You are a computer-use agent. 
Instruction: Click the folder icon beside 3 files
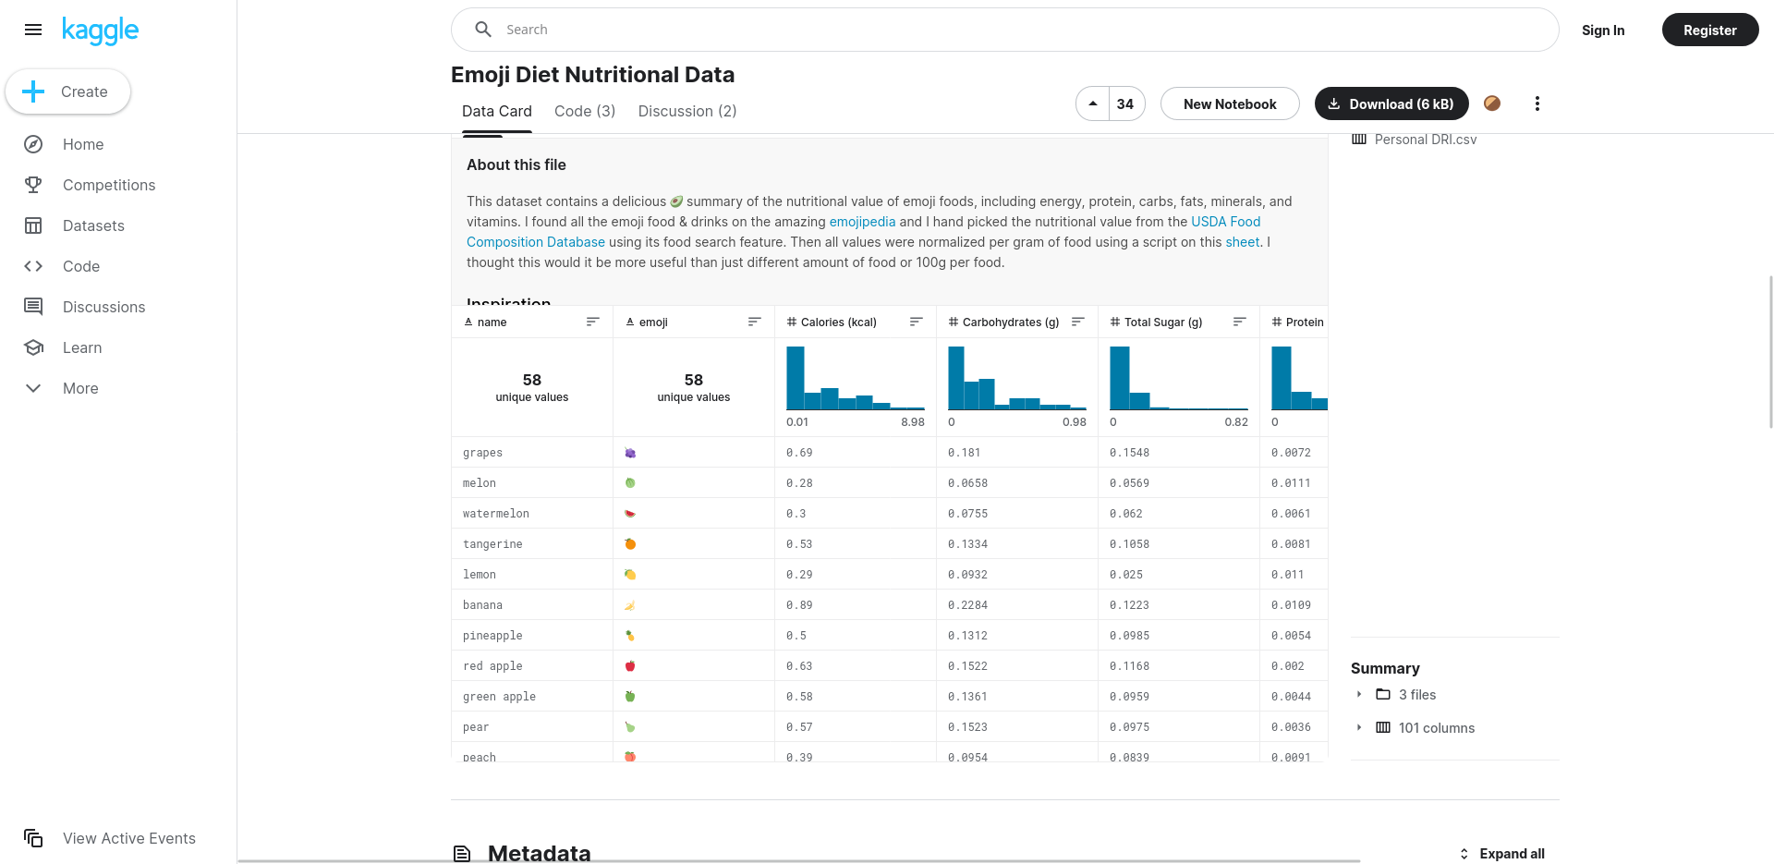click(x=1383, y=694)
